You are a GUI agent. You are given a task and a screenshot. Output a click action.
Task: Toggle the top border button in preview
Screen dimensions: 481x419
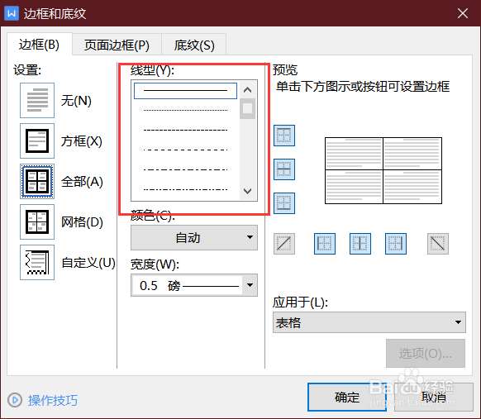coord(284,136)
